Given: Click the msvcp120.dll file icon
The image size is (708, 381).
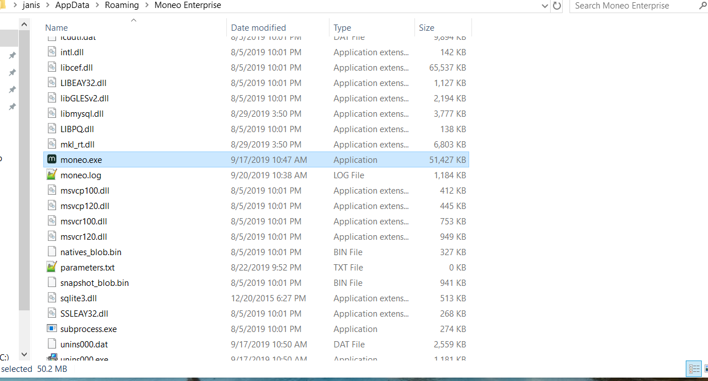Looking at the screenshot, I should [x=52, y=206].
